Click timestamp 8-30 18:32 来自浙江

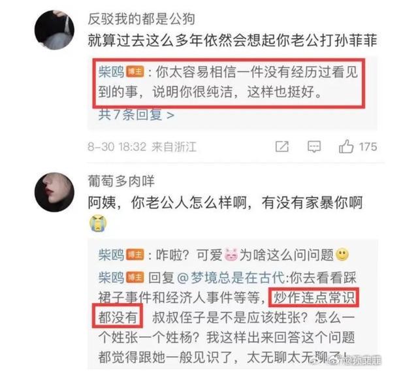[142, 146]
